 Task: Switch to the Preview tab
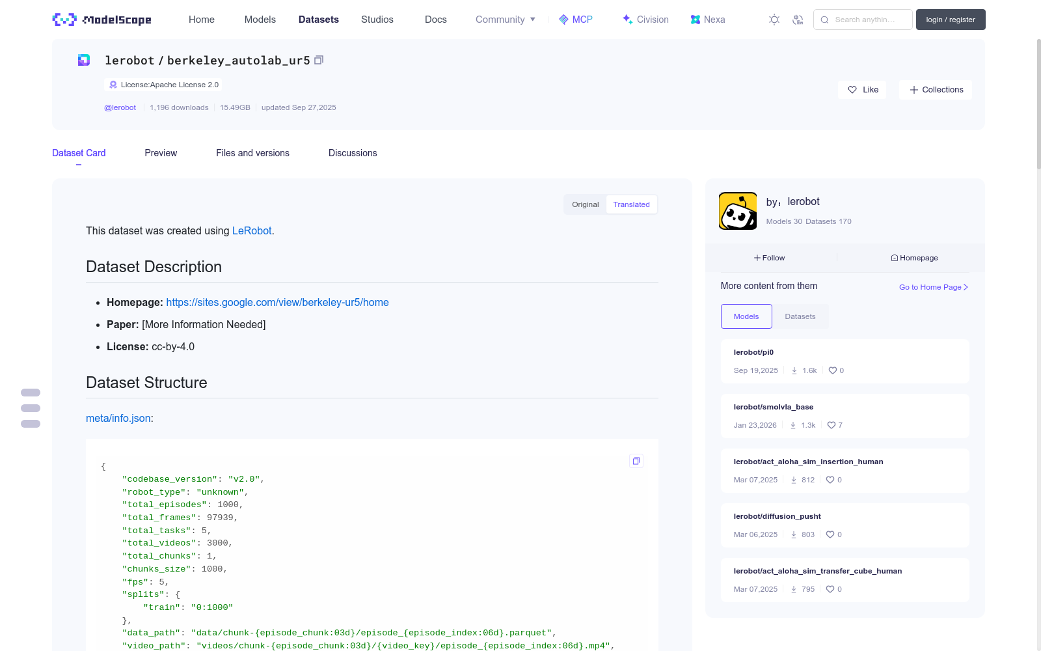tap(161, 153)
